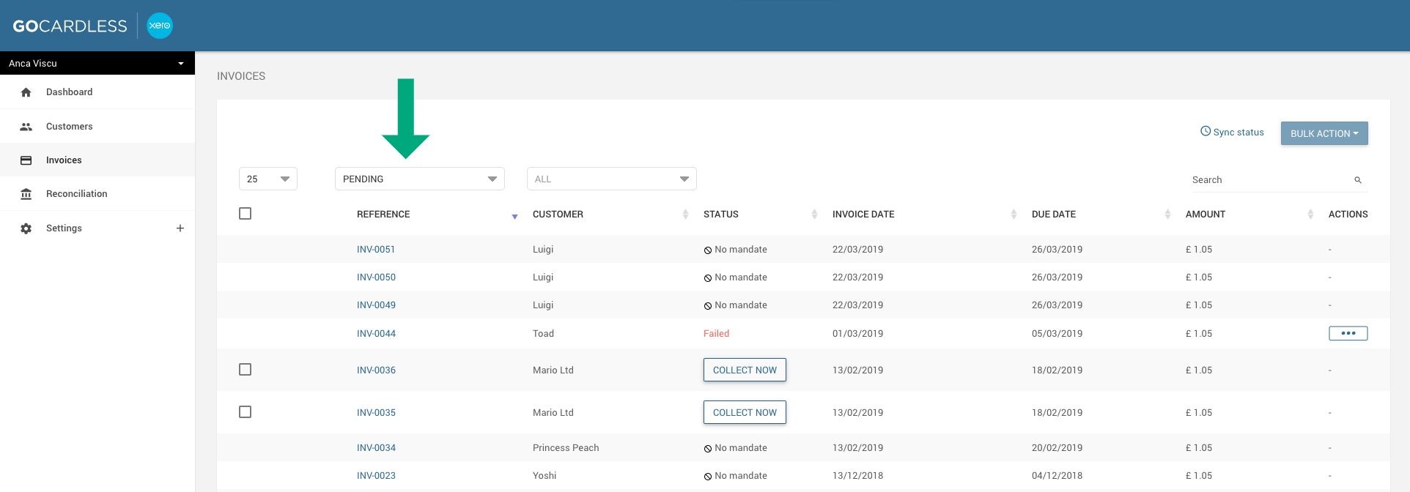Open the PENDING status filter dropdown
Screen dimensions: 1410x492
click(x=420, y=179)
